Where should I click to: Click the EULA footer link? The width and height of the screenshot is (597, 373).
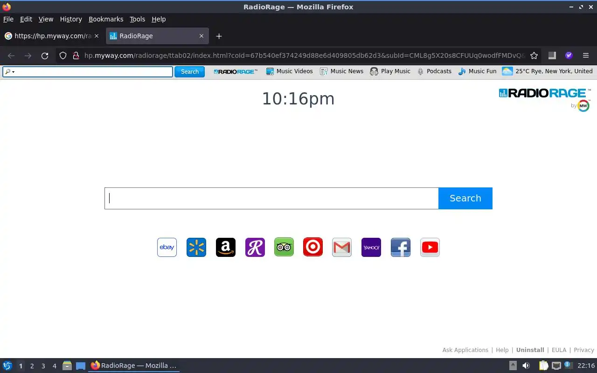559,350
